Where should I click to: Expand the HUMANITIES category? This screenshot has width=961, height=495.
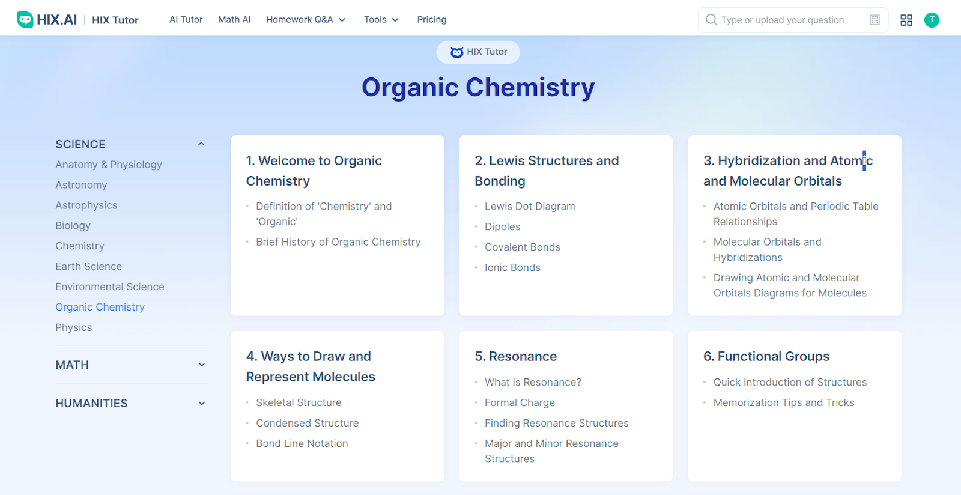[x=201, y=403]
